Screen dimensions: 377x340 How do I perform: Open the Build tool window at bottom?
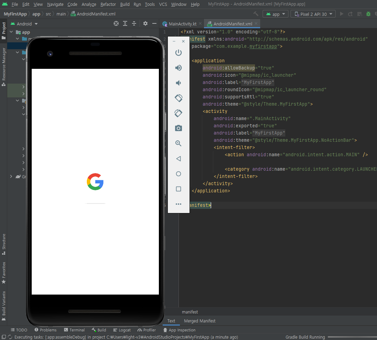[99, 330]
